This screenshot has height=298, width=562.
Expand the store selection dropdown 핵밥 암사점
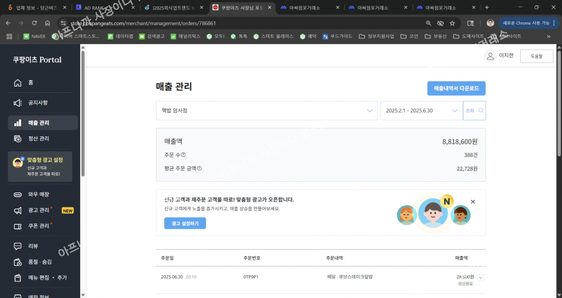point(370,111)
